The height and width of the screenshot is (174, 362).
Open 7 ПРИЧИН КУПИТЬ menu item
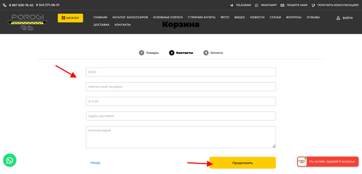[201, 17]
